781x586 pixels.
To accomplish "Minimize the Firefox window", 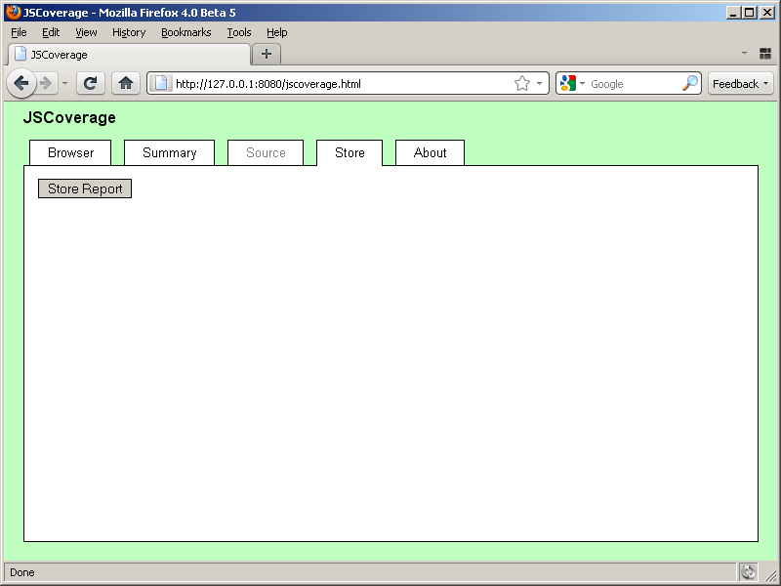I will tap(733, 13).
